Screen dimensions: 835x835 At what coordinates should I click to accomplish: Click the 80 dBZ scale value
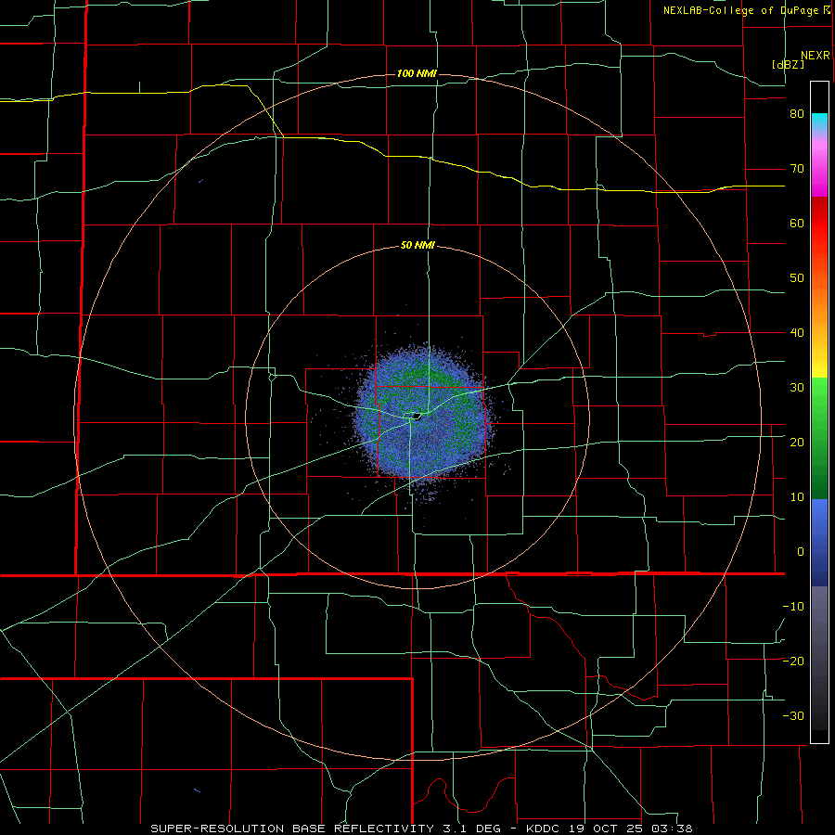click(797, 114)
